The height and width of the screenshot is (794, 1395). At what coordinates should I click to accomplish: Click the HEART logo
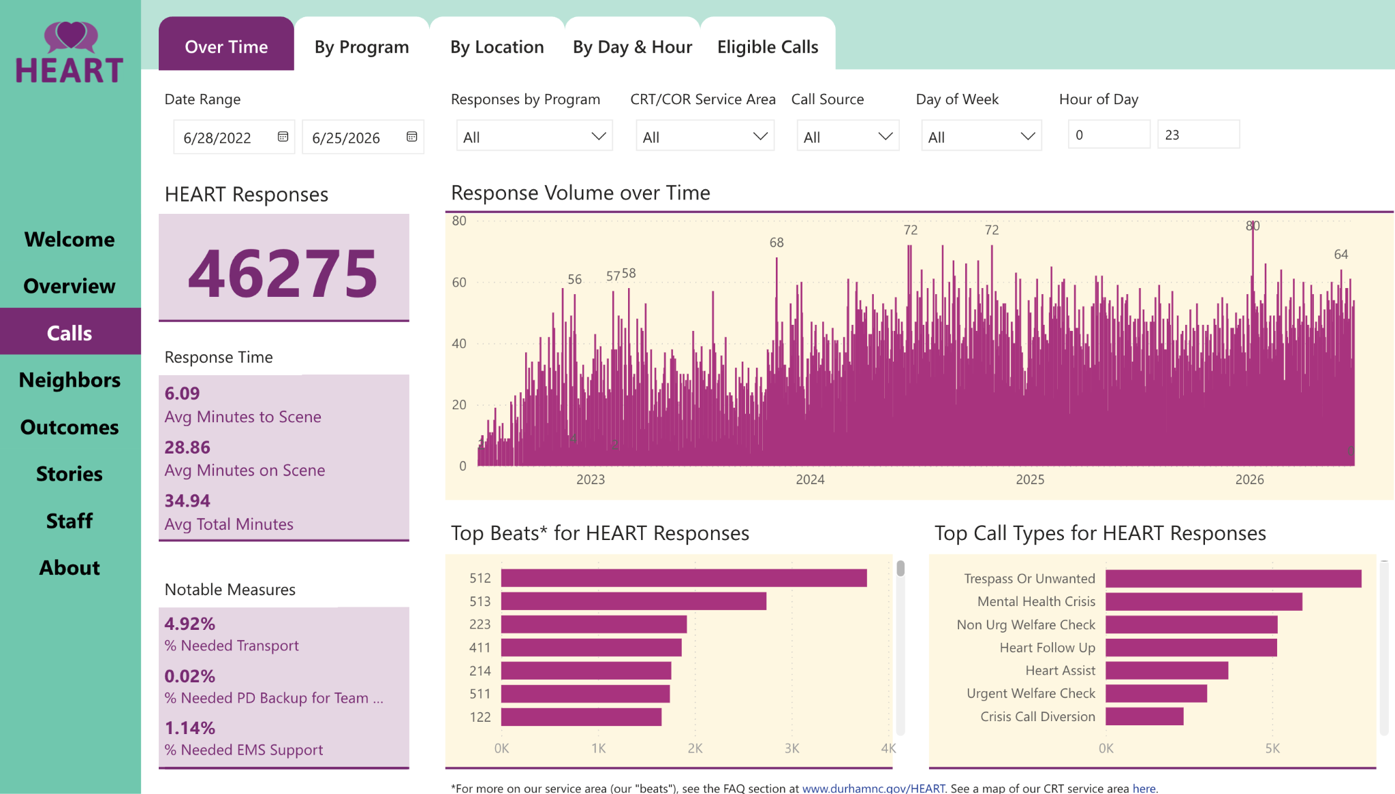[x=69, y=53]
